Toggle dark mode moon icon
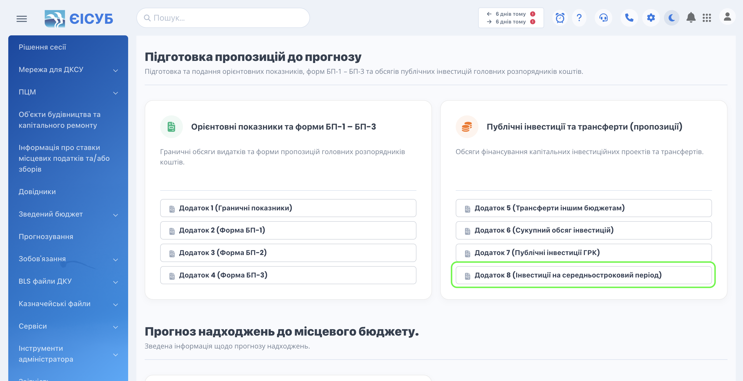The height and width of the screenshot is (381, 743). click(x=671, y=18)
